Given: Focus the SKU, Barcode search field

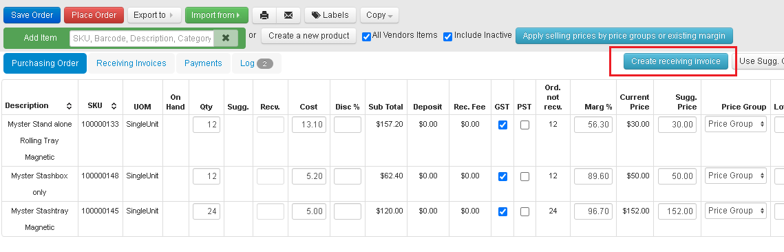Looking at the screenshot, I should tap(142, 38).
